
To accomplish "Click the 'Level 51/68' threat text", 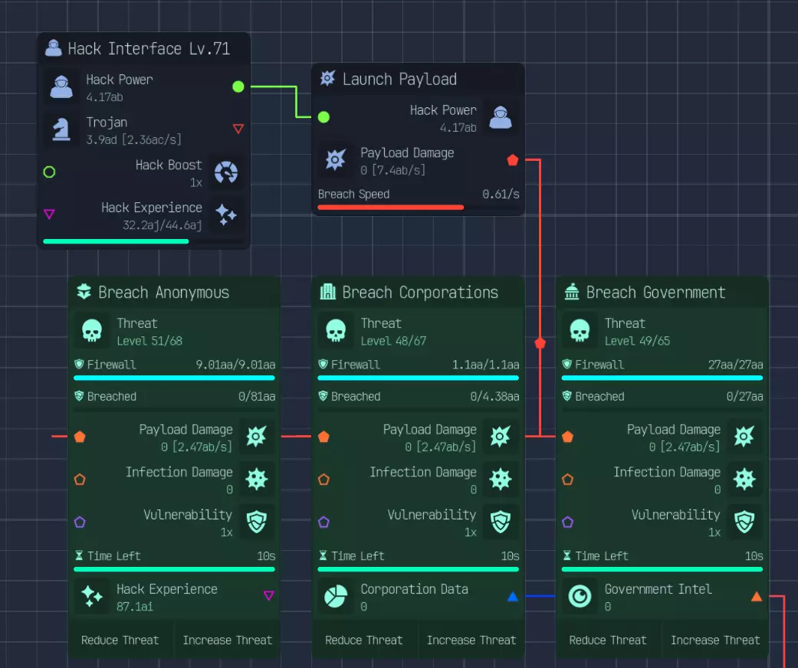I will coord(149,341).
